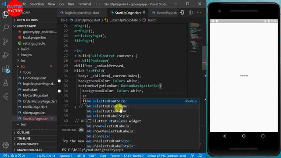
Task: Select showSelectedLabels suggestion
Action: point(143,126)
